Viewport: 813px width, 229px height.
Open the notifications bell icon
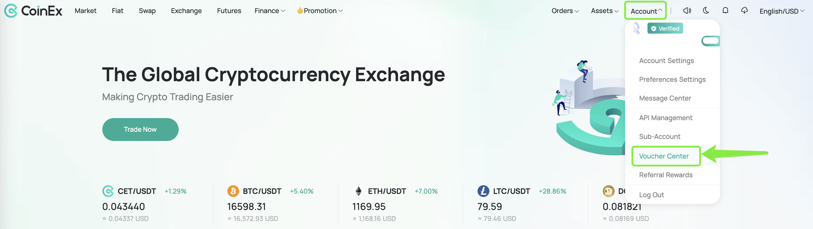pyautogui.click(x=725, y=10)
